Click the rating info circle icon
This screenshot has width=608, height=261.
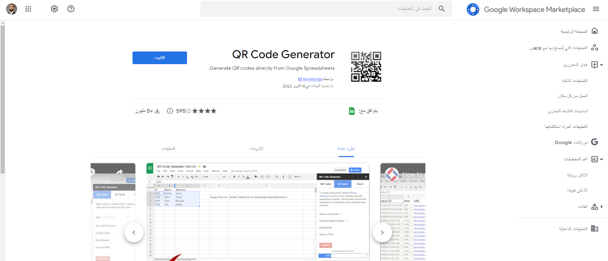[170, 111]
